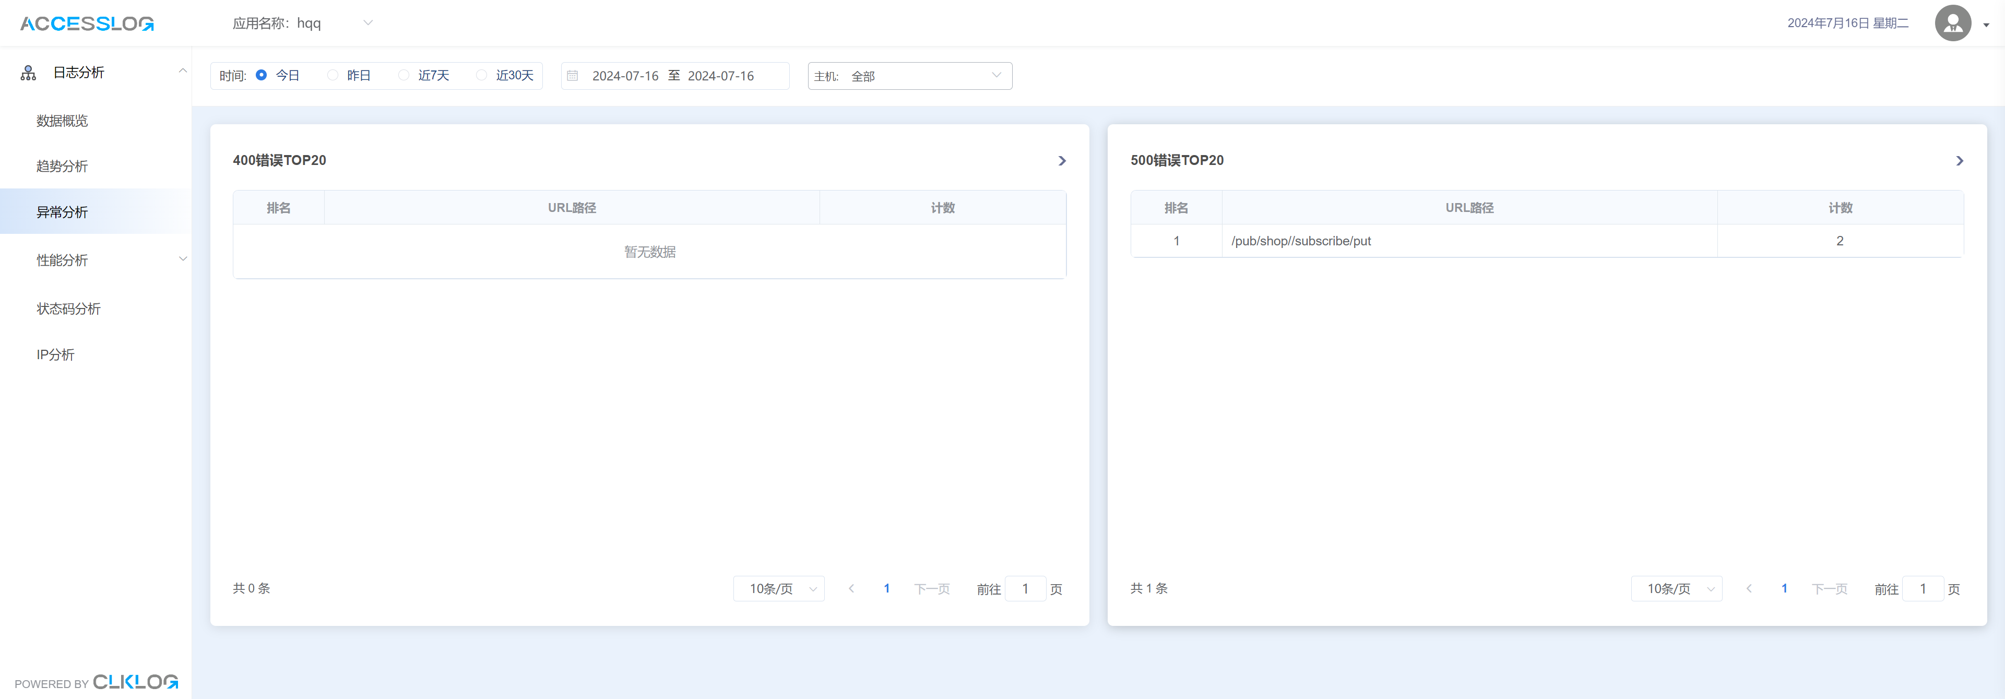Select the 近7天 time radio
The height and width of the screenshot is (699, 2005).
[404, 76]
